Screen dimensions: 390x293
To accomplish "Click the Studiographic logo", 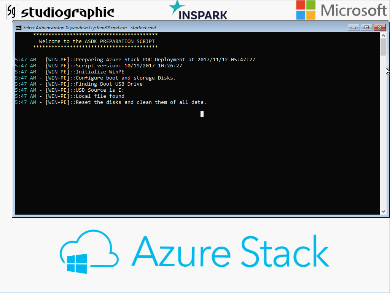I will (60, 12).
